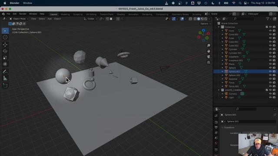Screen dimensions: 278x156
Task: Click the viewport pan hand icon
Action: (x=208, y=51)
